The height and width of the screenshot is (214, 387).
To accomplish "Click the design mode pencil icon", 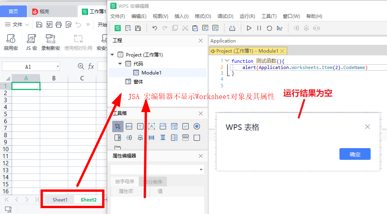I will click(x=280, y=28).
